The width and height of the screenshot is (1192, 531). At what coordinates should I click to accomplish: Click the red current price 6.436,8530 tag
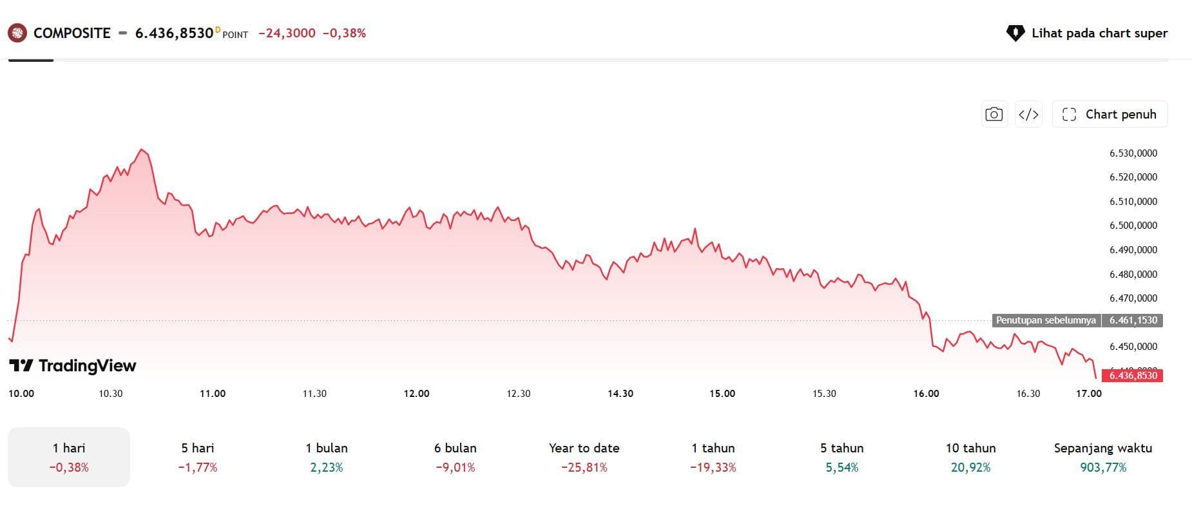point(1133,375)
